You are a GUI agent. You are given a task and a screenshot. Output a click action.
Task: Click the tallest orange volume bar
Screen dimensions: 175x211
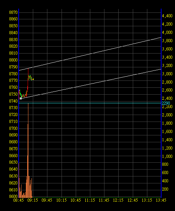click(28, 150)
